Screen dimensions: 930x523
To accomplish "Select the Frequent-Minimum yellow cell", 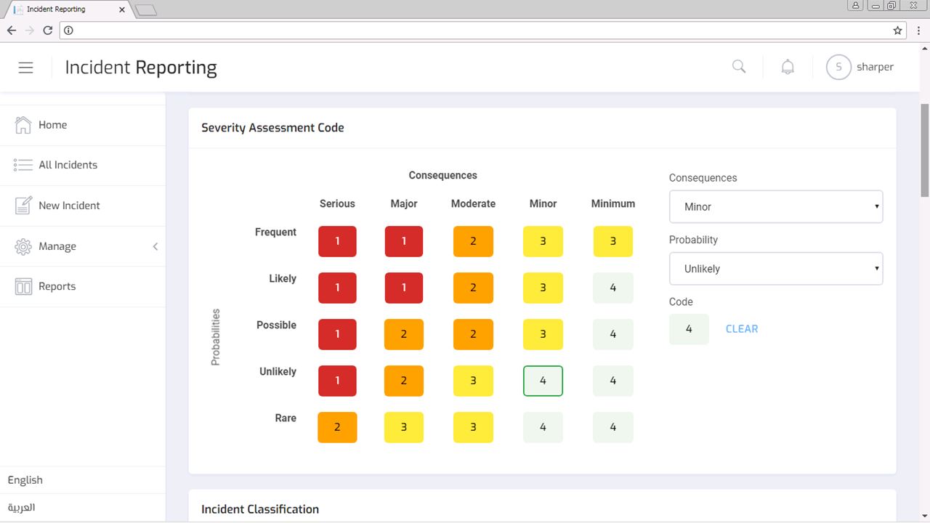I will [x=612, y=241].
